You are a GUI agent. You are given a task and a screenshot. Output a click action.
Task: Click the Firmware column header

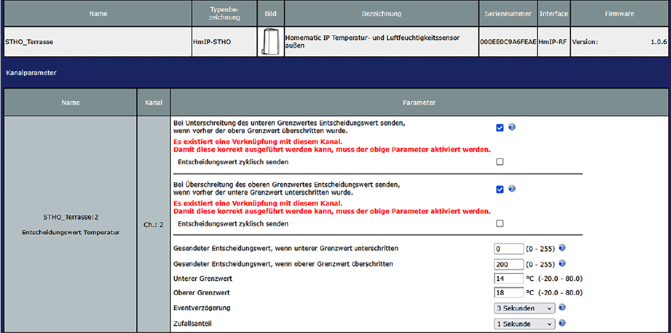(x=620, y=14)
